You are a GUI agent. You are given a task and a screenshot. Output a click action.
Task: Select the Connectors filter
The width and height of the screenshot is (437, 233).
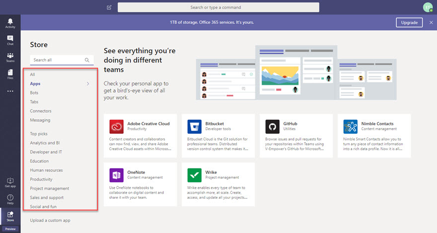tap(41, 111)
